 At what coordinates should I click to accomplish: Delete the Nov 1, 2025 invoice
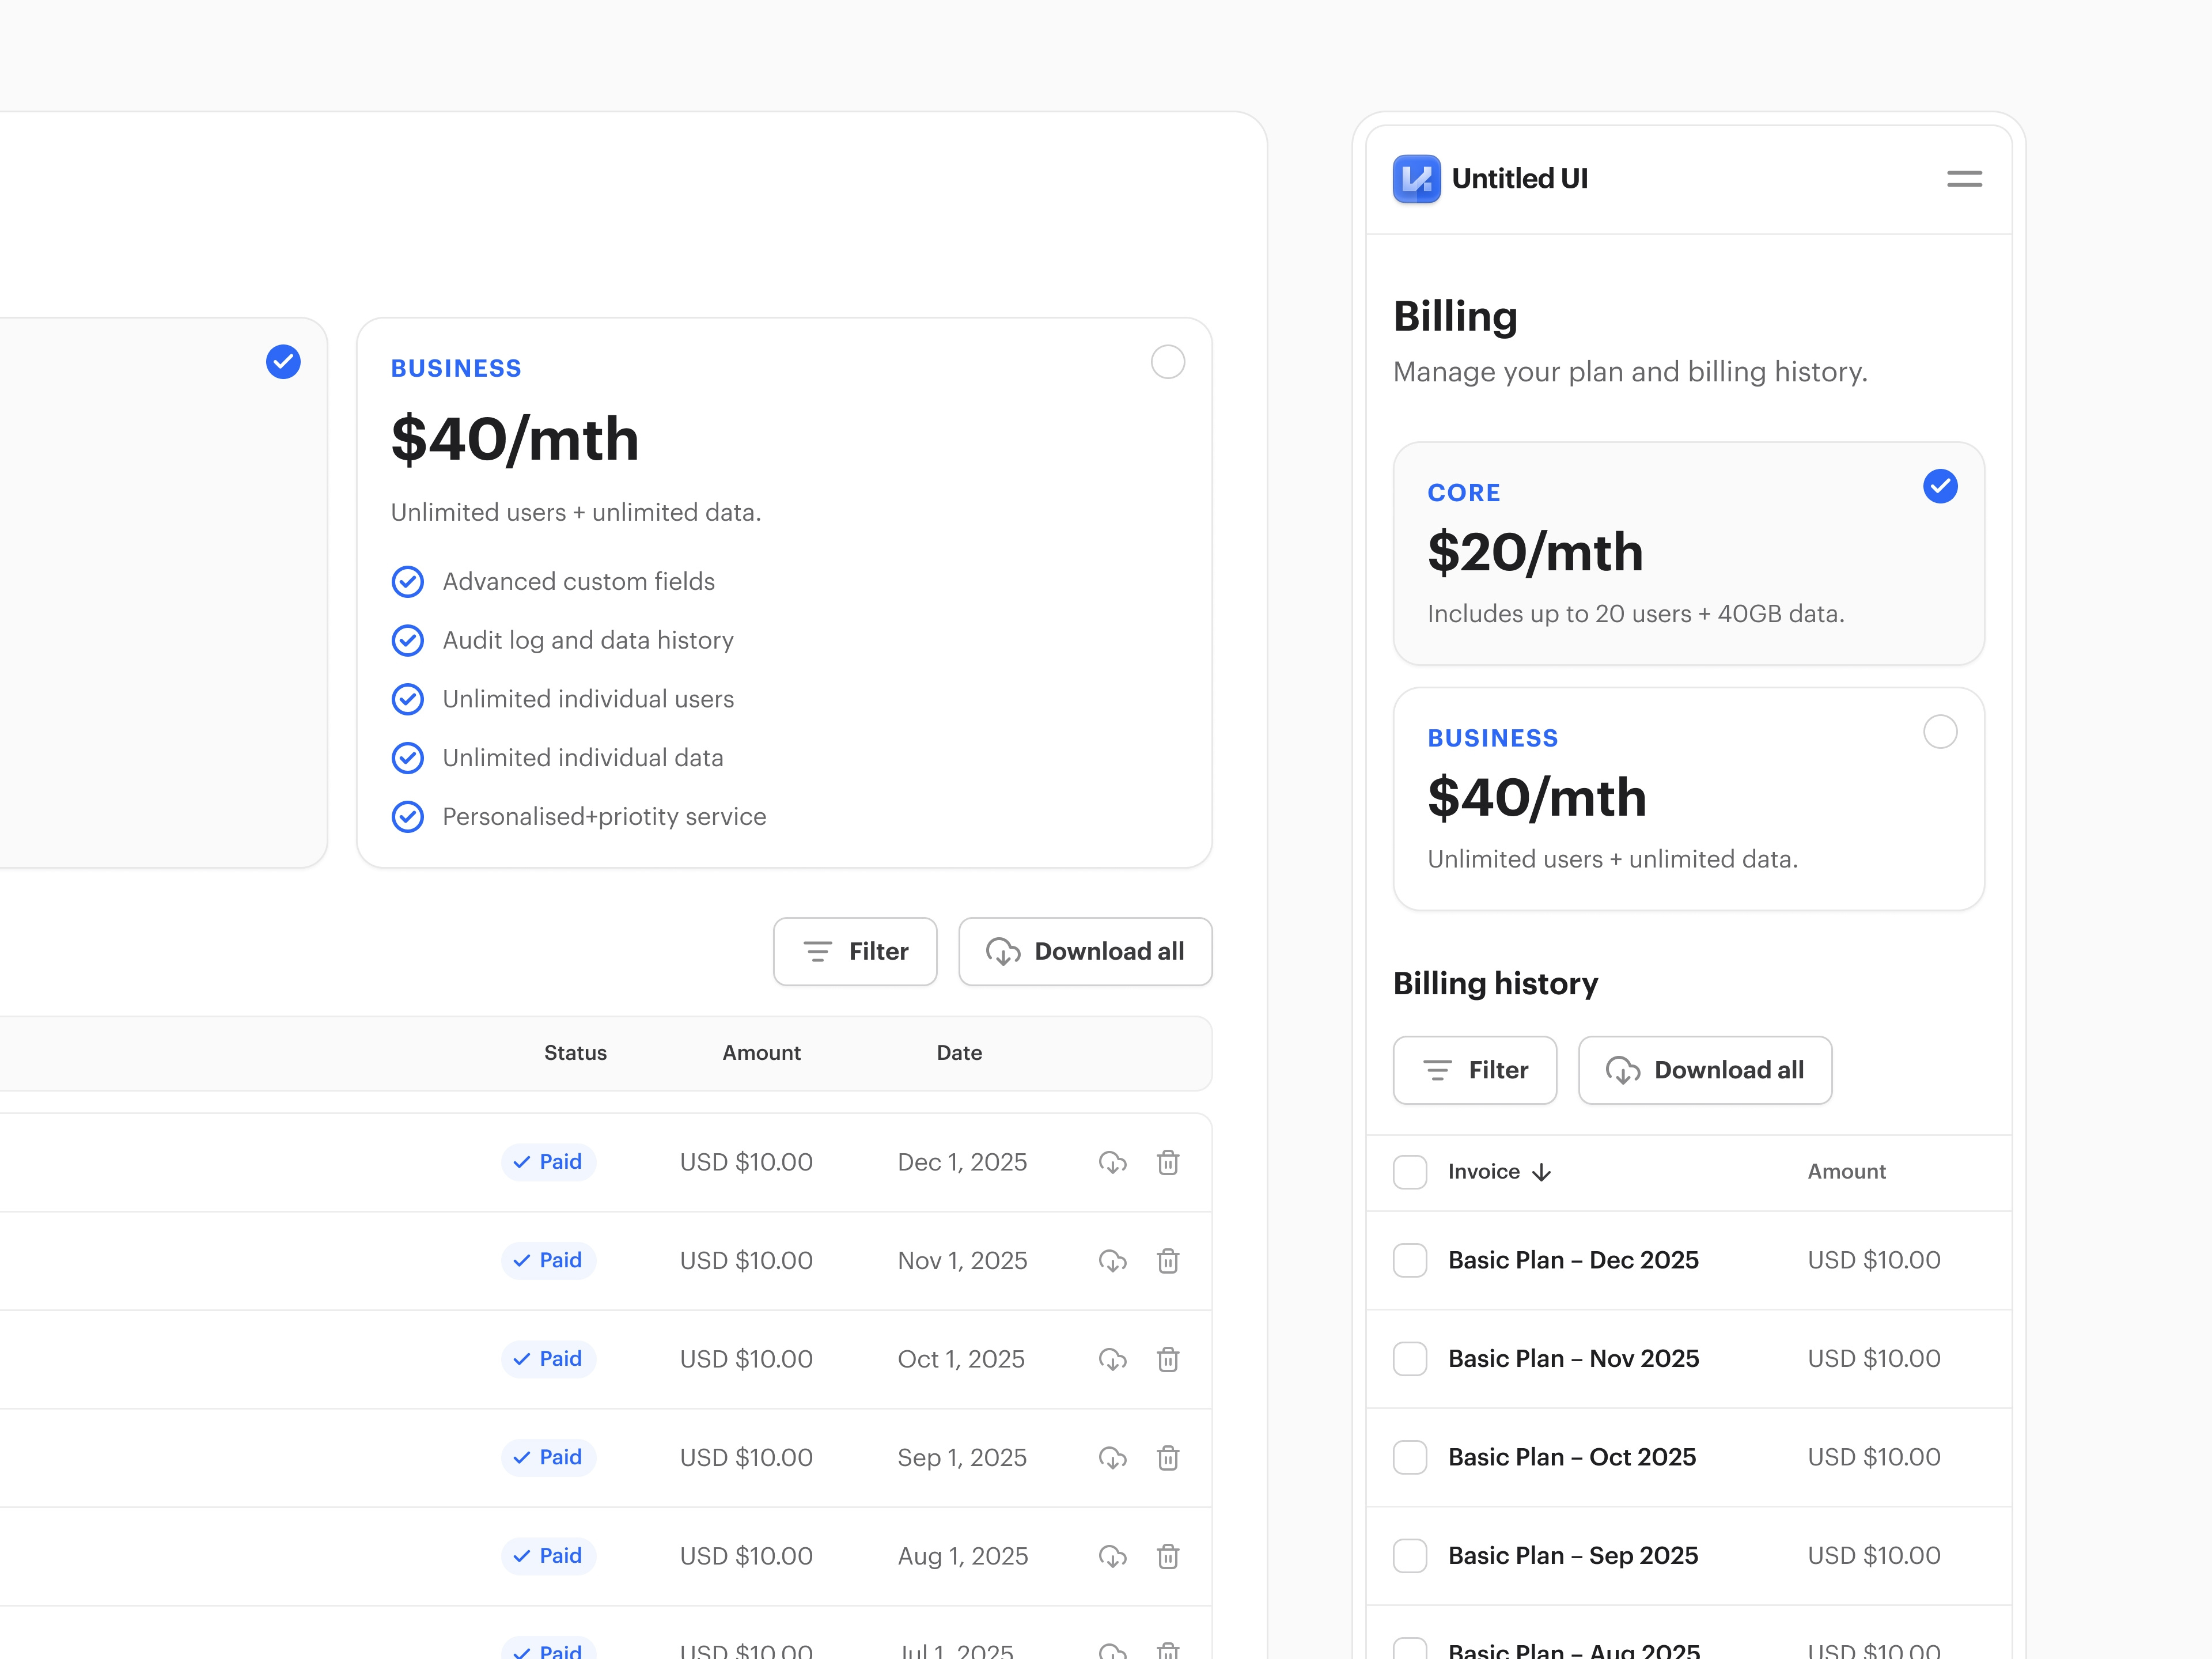click(x=1167, y=1260)
